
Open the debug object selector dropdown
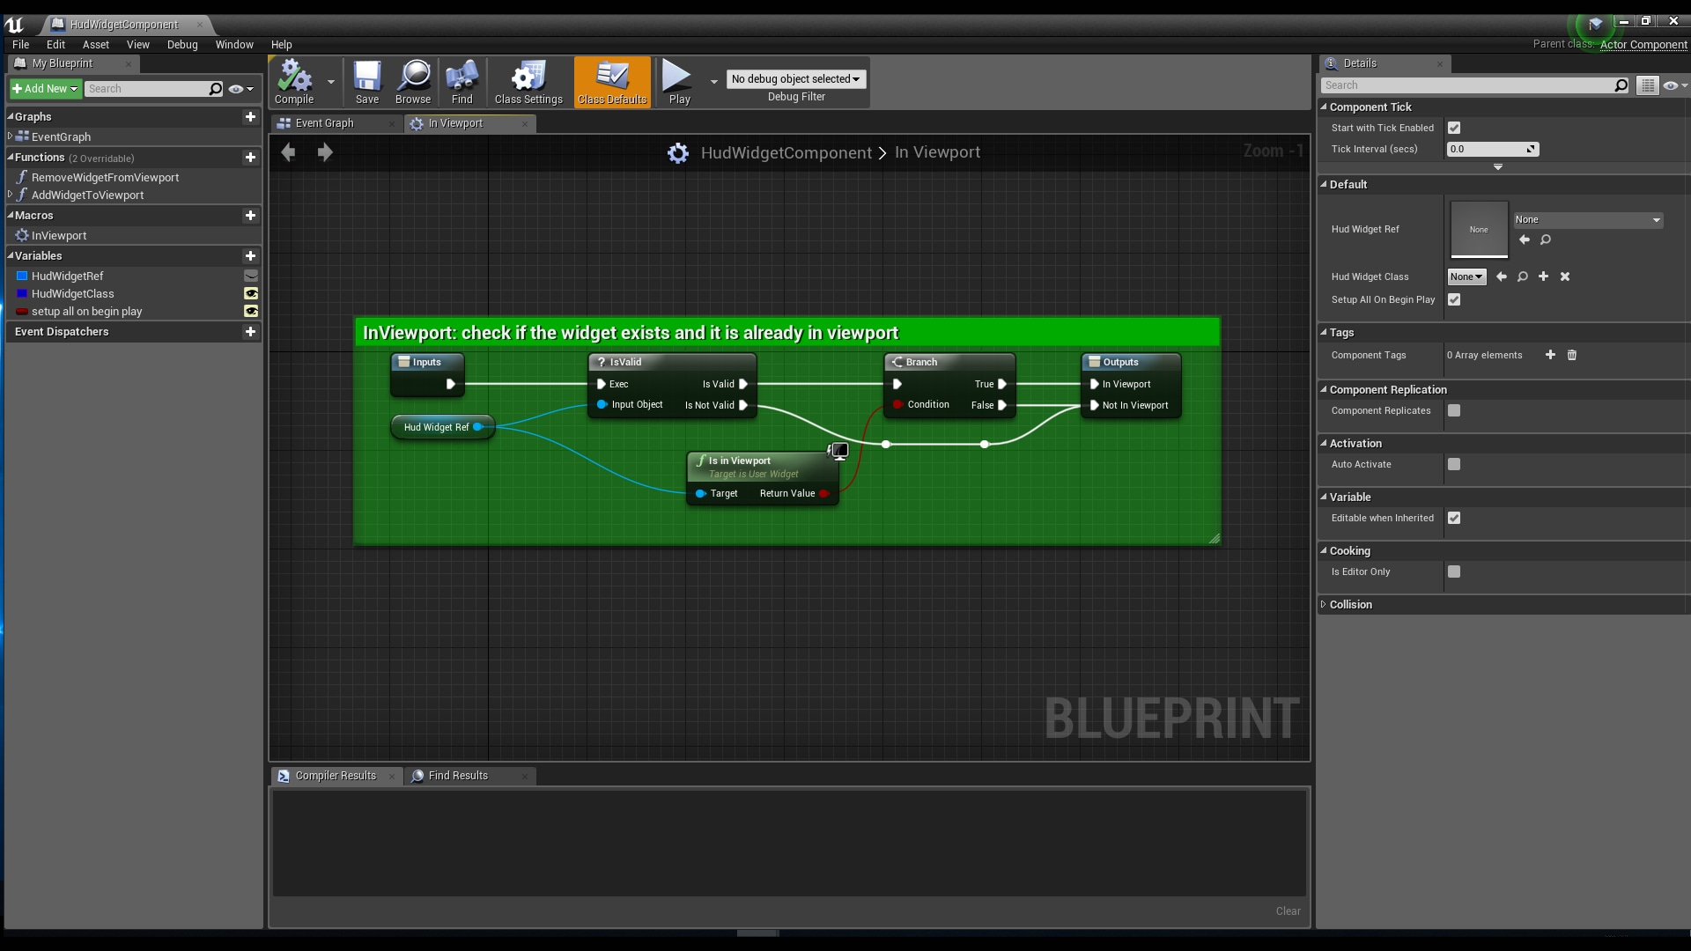(796, 78)
